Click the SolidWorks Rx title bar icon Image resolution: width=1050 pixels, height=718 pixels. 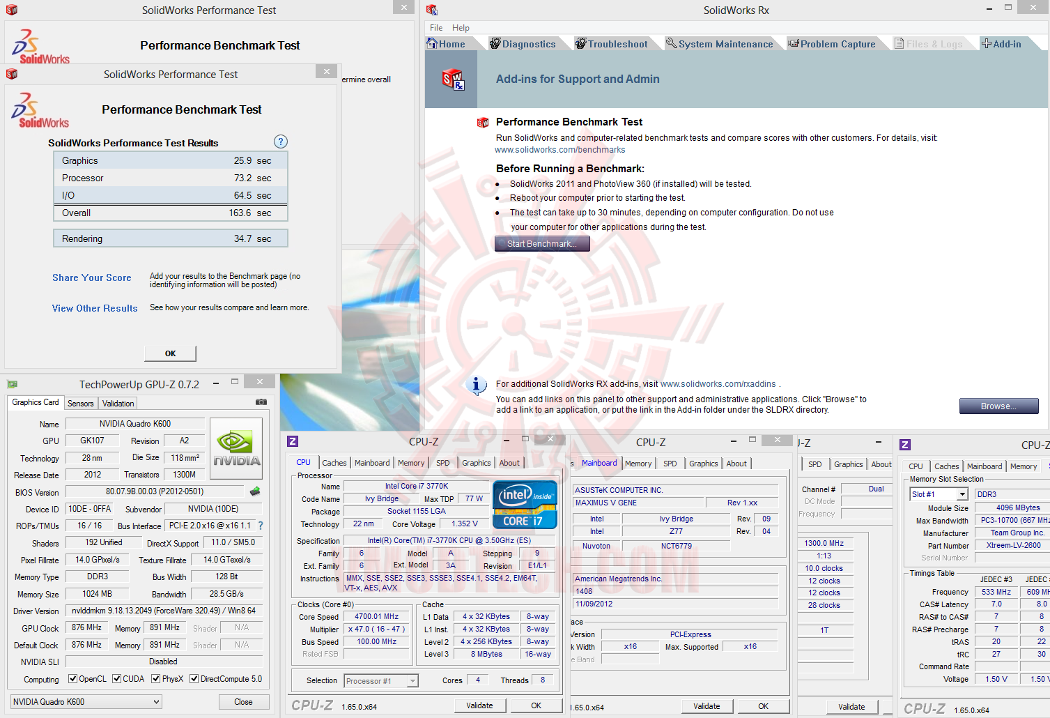pos(432,10)
